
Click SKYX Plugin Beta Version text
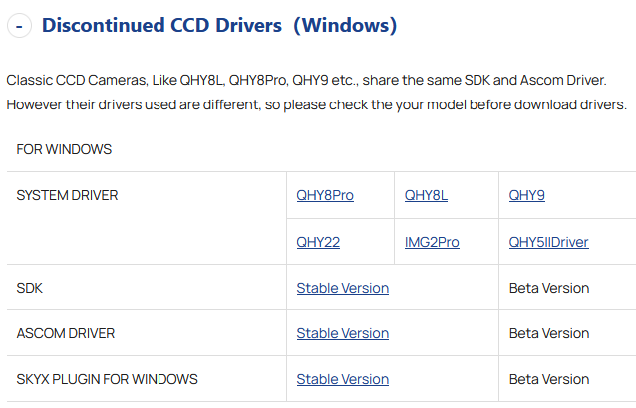pos(549,379)
